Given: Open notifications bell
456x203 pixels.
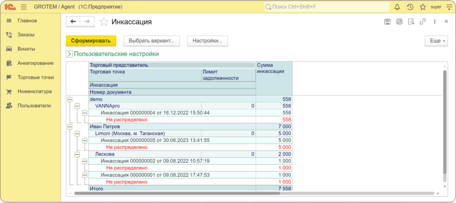Looking at the screenshot, I should 397,7.
